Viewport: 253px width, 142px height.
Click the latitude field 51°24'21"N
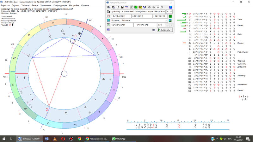122,25
